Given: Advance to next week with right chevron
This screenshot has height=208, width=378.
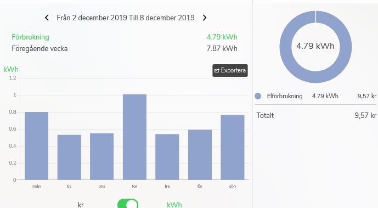Looking at the screenshot, I should pyautogui.click(x=205, y=18).
